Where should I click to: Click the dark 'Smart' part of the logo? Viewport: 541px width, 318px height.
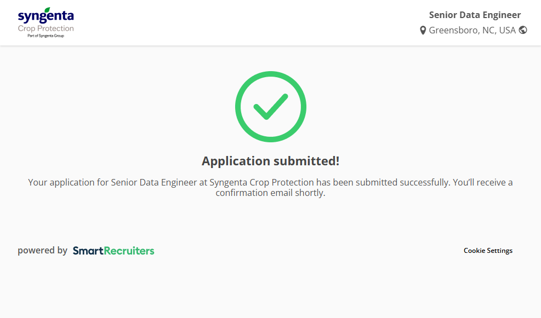pos(88,251)
